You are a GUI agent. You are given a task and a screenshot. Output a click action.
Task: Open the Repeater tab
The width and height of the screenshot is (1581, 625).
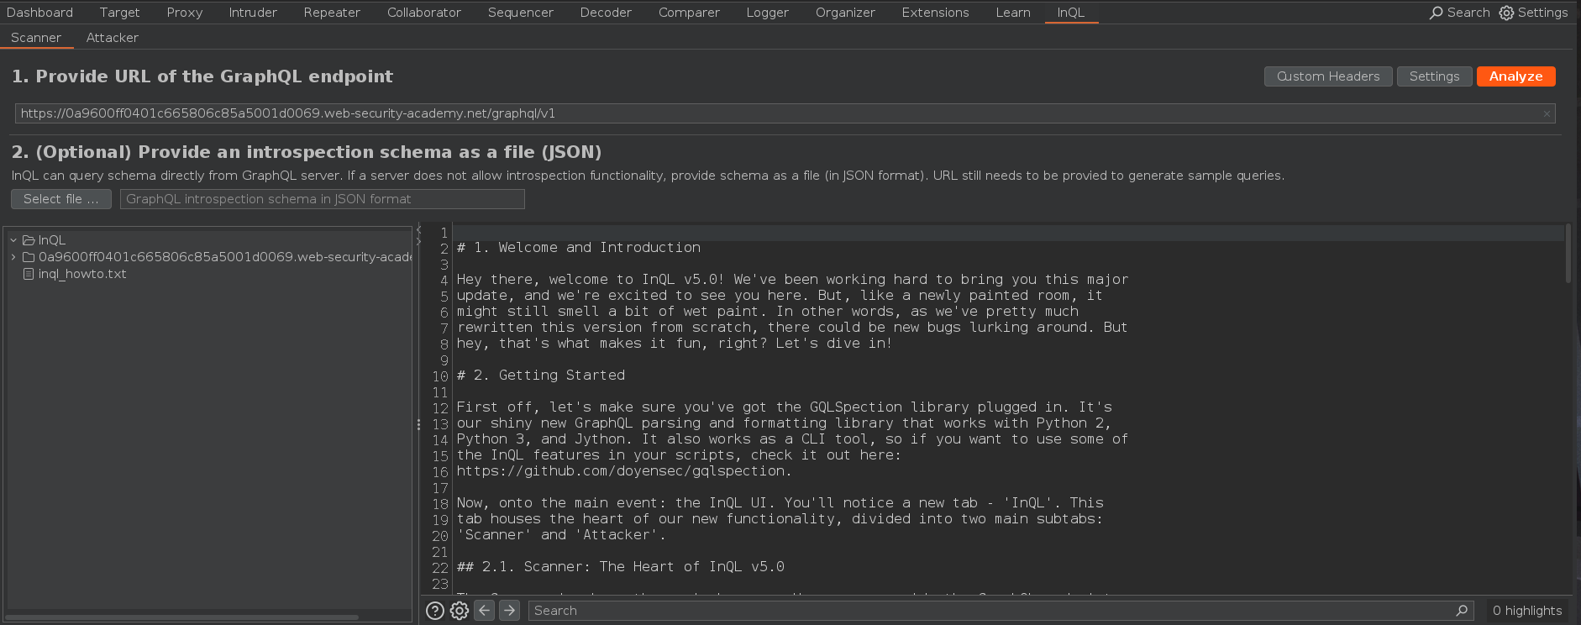pos(332,13)
